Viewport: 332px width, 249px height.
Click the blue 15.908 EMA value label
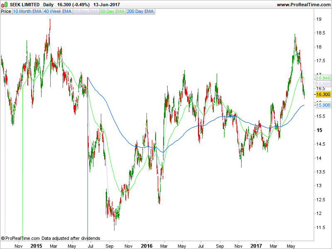point(323,105)
